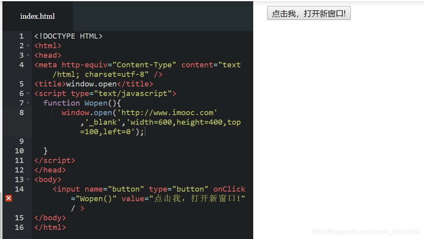The width and height of the screenshot is (424, 239).
Task: Click line number 14 in the gutter
Action: (19, 189)
